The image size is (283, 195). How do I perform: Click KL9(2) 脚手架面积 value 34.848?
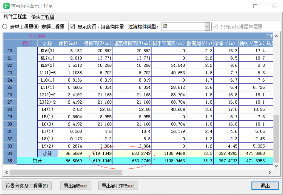169,66
